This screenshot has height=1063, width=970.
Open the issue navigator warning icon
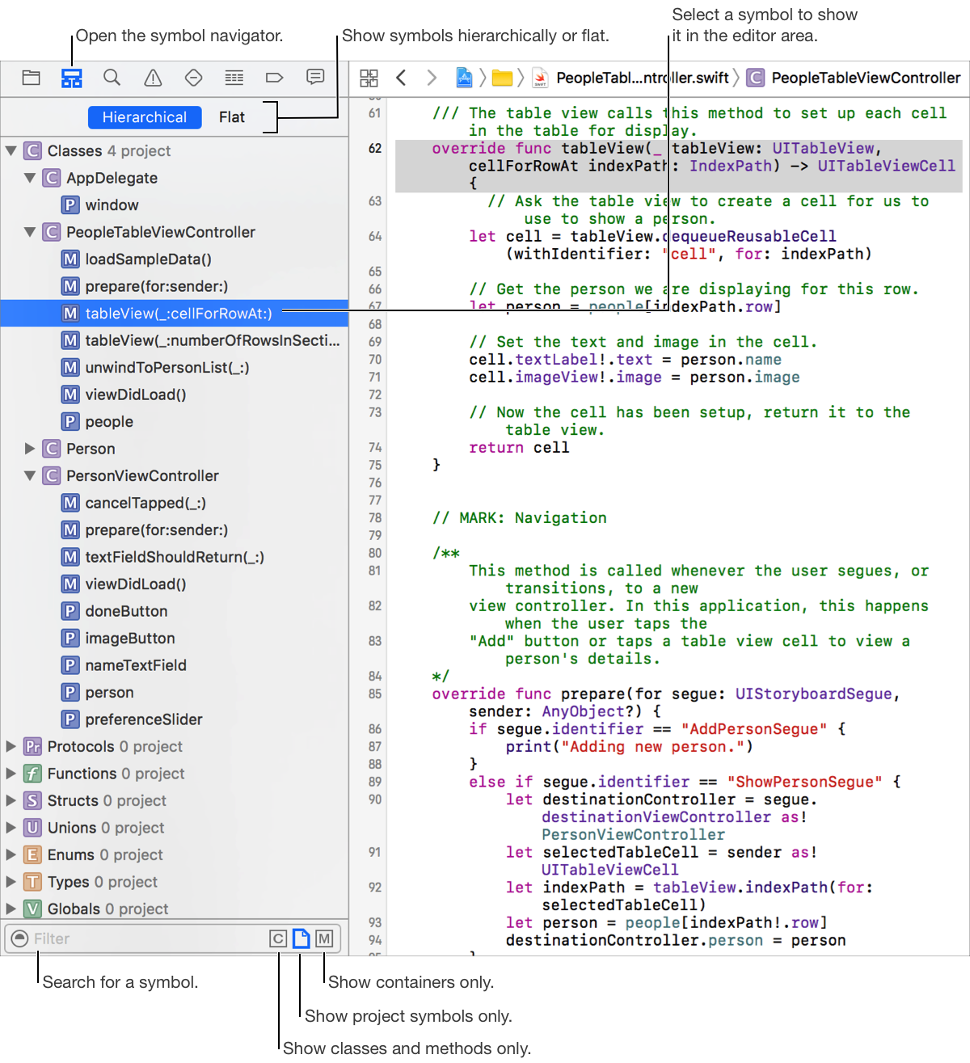coord(153,78)
